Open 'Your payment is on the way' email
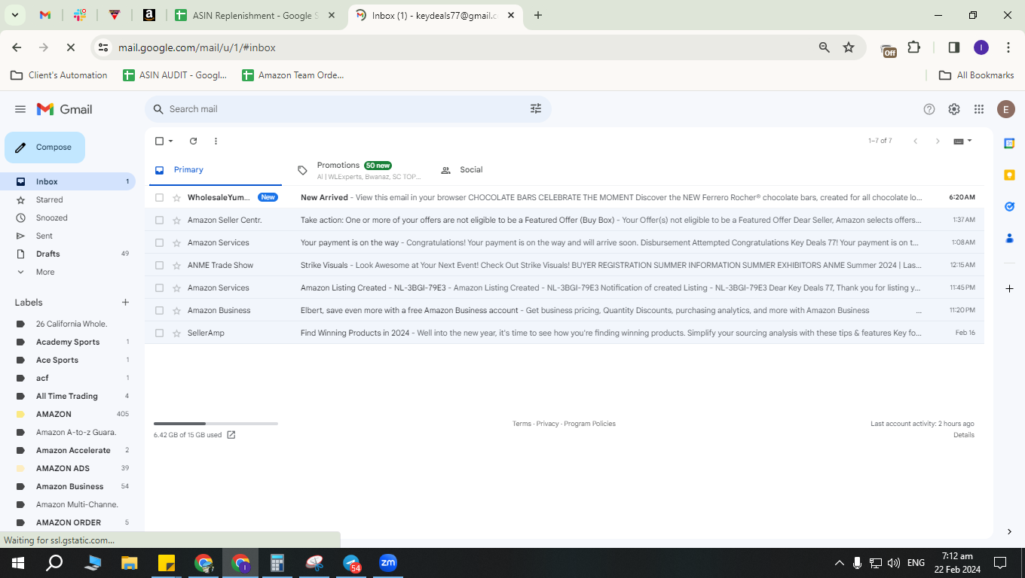This screenshot has width=1025, height=578. click(565, 242)
